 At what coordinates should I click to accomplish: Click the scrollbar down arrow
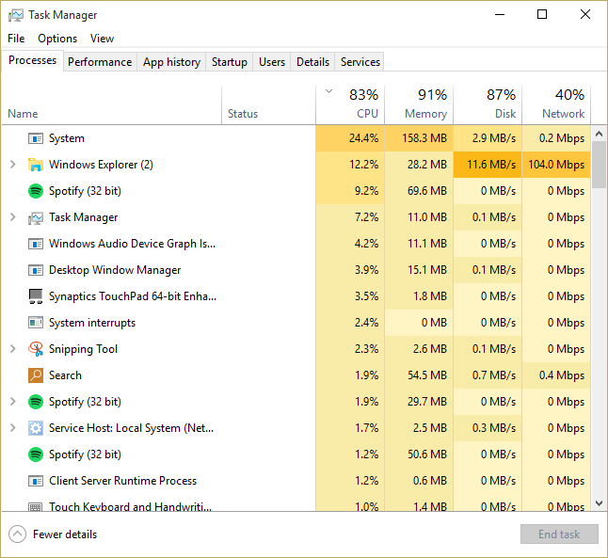(600, 503)
